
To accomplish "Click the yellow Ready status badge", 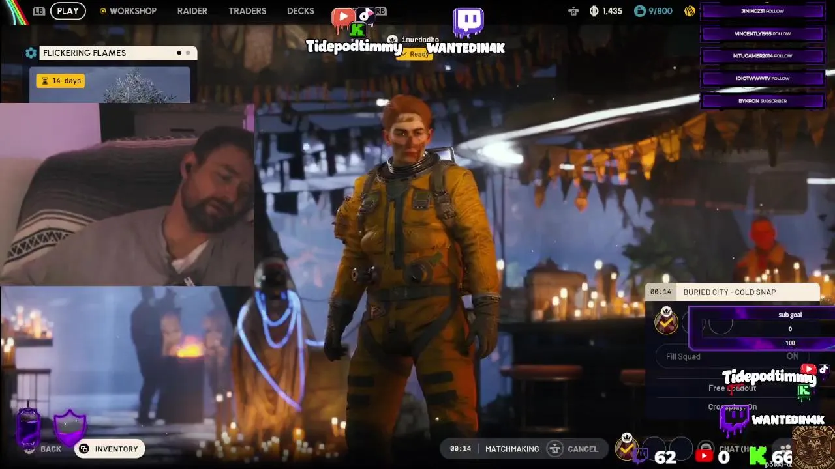I will pos(415,54).
